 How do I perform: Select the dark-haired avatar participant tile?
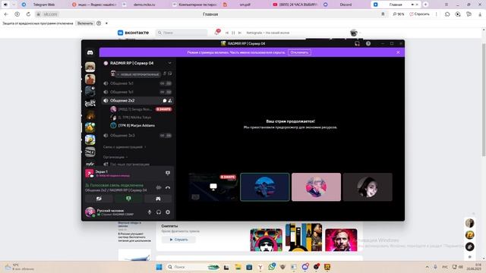point(368,187)
